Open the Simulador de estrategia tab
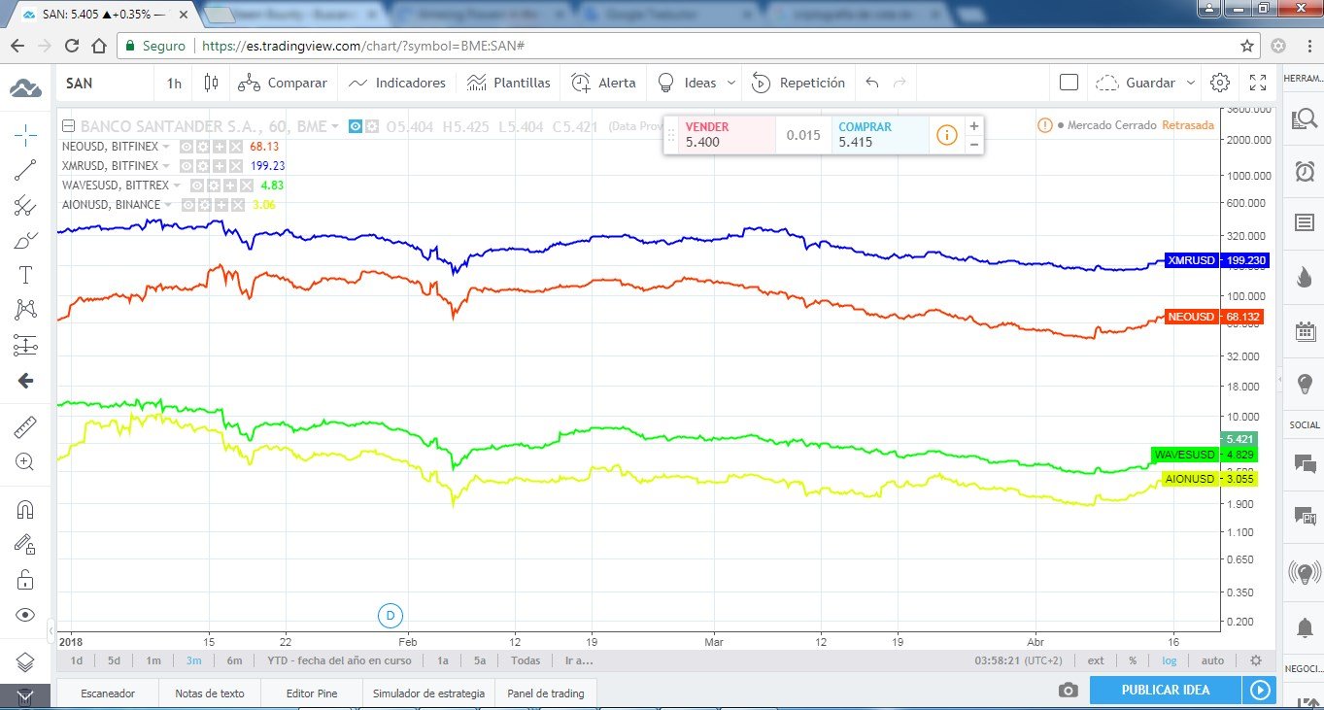Screen dimensions: 1324x710 (428, 693)
